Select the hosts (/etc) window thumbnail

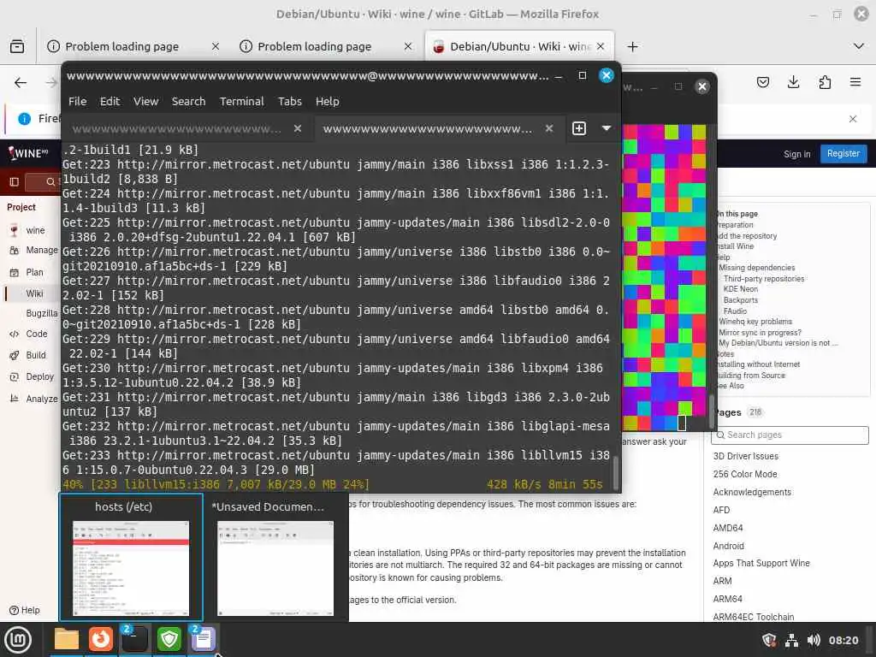(x=131, y=558)
